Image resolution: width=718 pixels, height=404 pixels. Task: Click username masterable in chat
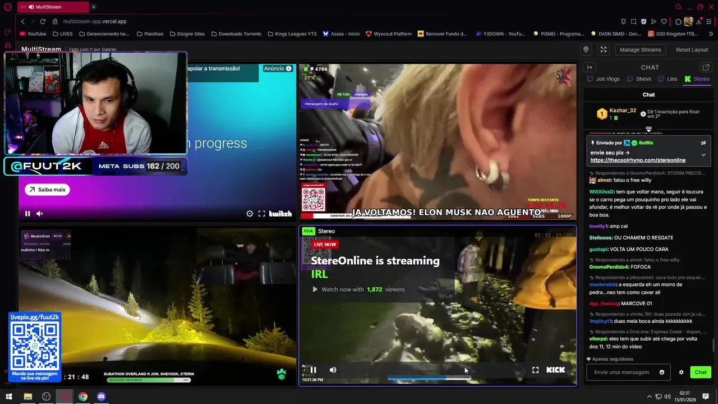pyautogui.click(x=602, y=284)
